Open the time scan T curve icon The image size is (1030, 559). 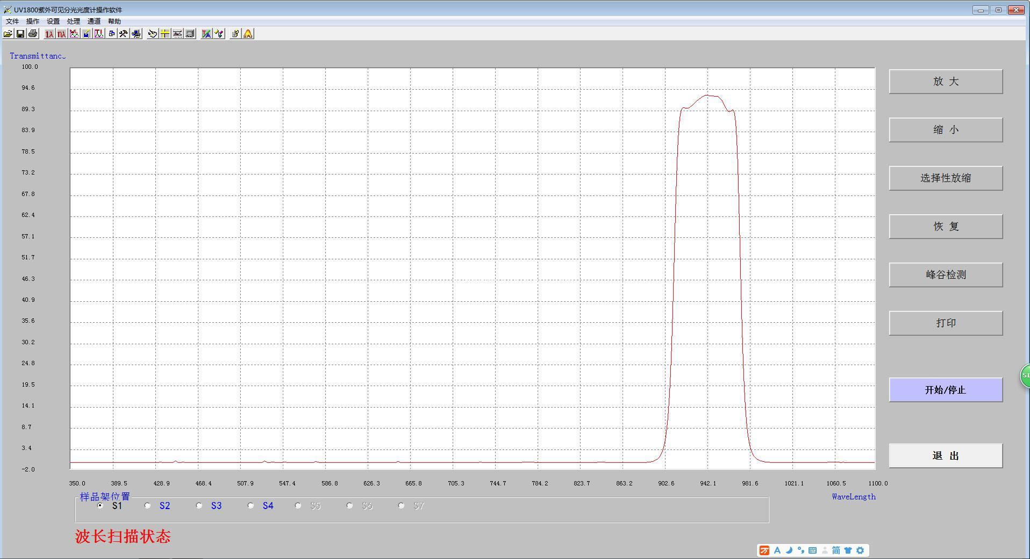99,34
